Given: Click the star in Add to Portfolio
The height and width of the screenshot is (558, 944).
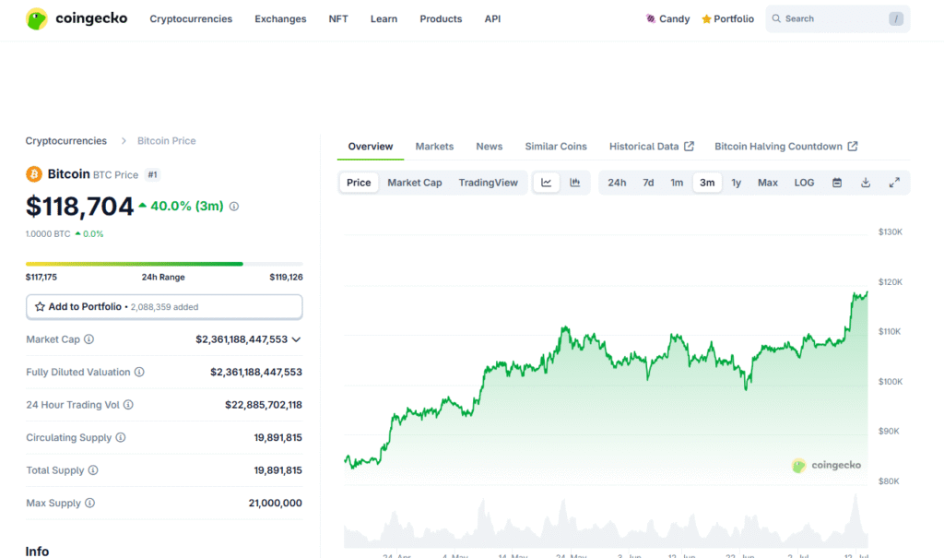Looking at the screenshot, I should click(40, 307).
